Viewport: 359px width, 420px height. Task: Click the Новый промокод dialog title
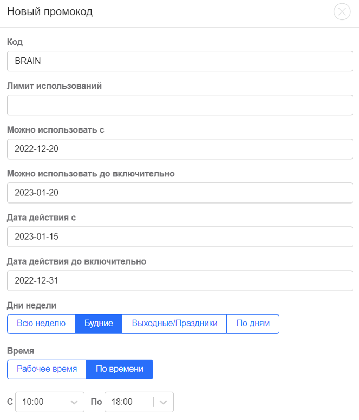[50, 11]
